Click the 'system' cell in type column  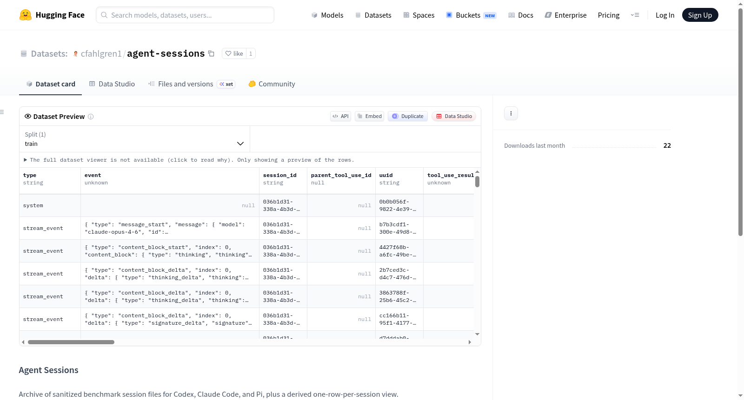pyautogui.click(x=50, y=205)
